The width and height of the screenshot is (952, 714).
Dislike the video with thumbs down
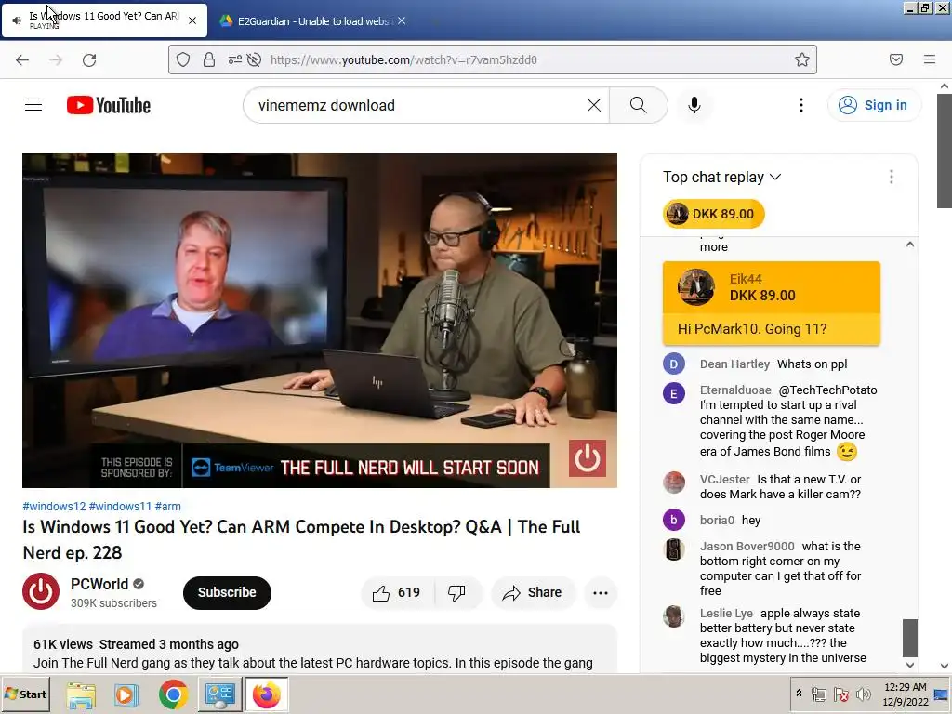point(456,592)
